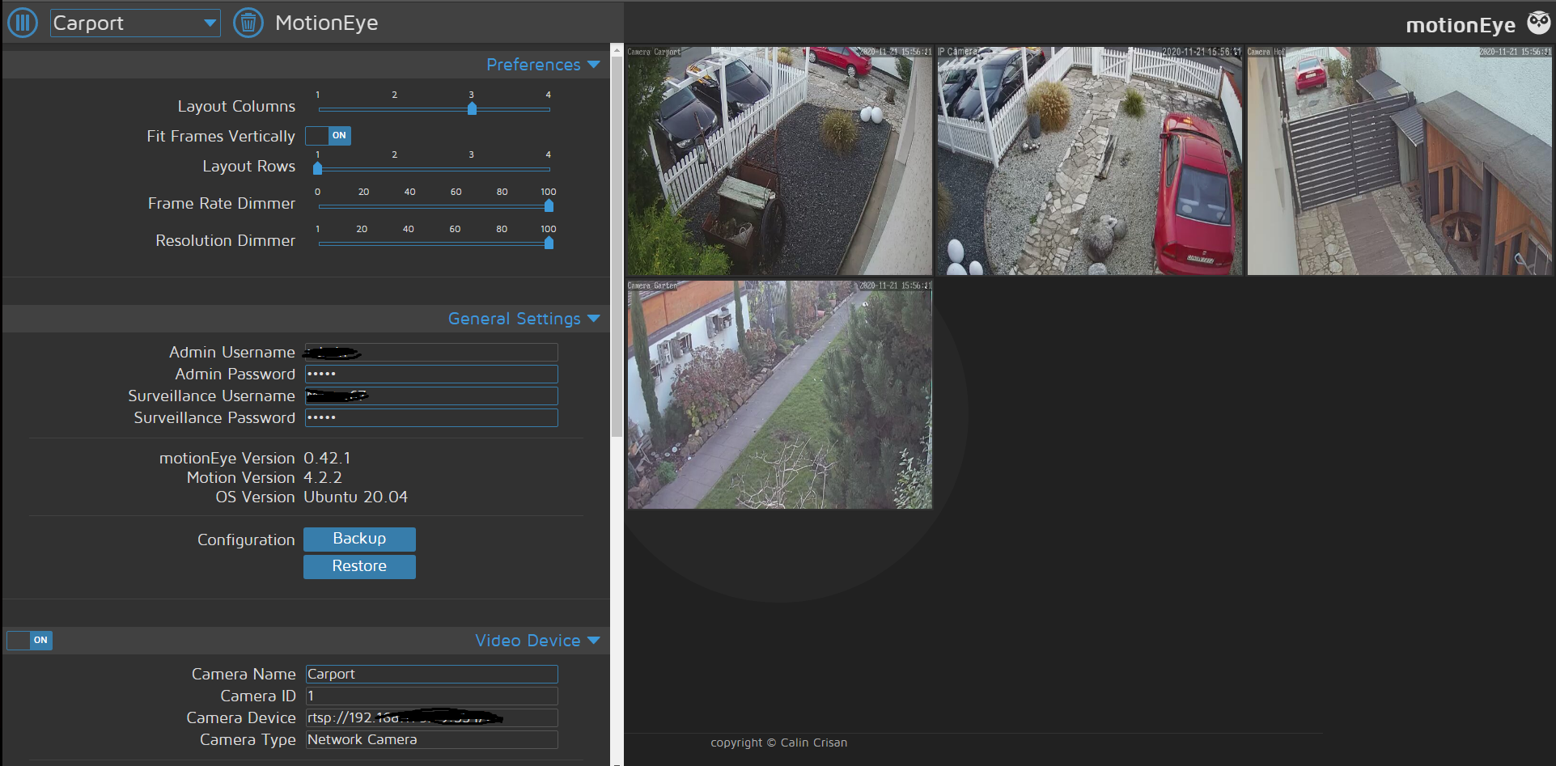Image resolution: width=1556 pixels, height=766 pixels.
Task: Click the Camera Device RTSP URL field
Action: [430, 717]
